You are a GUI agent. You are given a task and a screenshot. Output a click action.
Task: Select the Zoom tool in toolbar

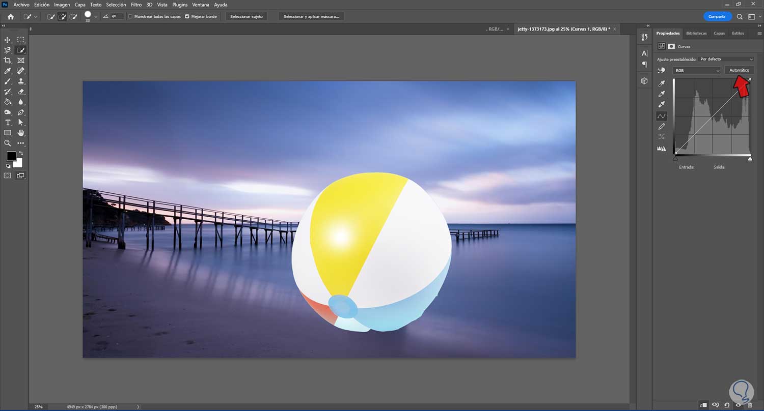coord(8,143)
